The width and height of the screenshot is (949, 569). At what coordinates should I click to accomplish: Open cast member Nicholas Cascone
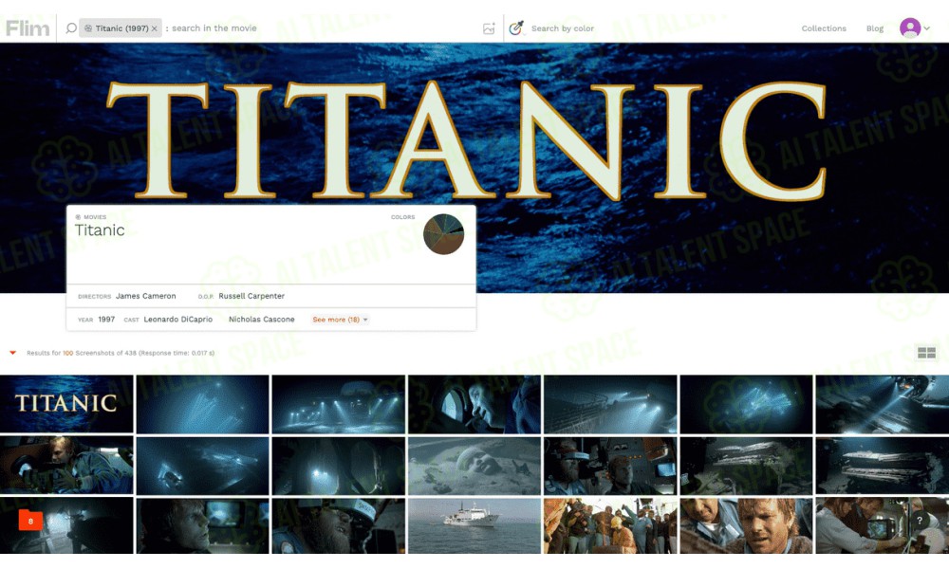pos(262,320)
